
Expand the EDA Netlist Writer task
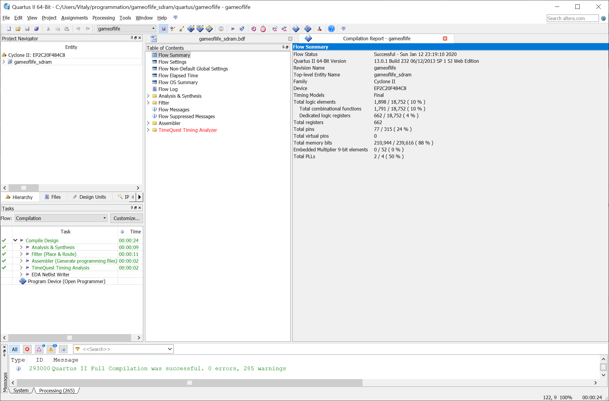click(21, 274)
